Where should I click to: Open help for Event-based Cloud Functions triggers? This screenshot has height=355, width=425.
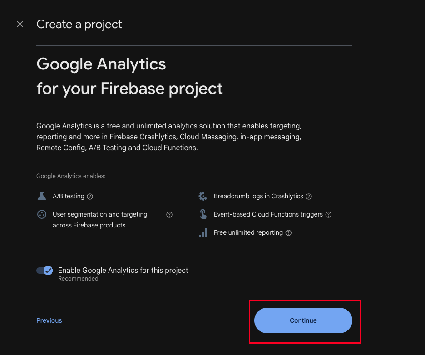coord(328,215)
